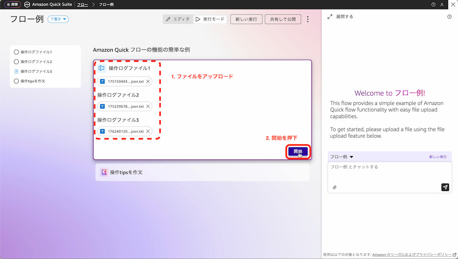Open the history clock icon
The height and width of the screenshot is (259, 458).
(450, 16)
